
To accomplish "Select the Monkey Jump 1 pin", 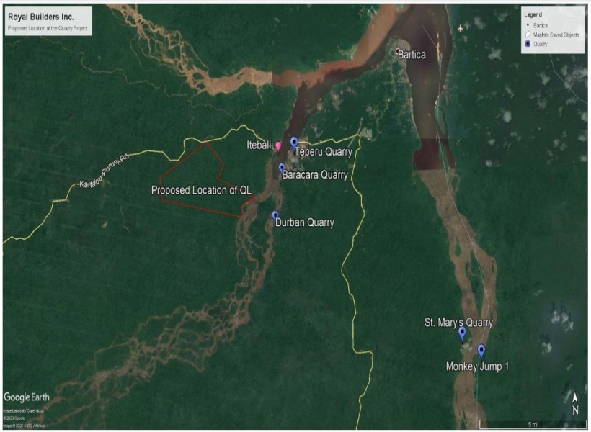I will pos(481,351).
